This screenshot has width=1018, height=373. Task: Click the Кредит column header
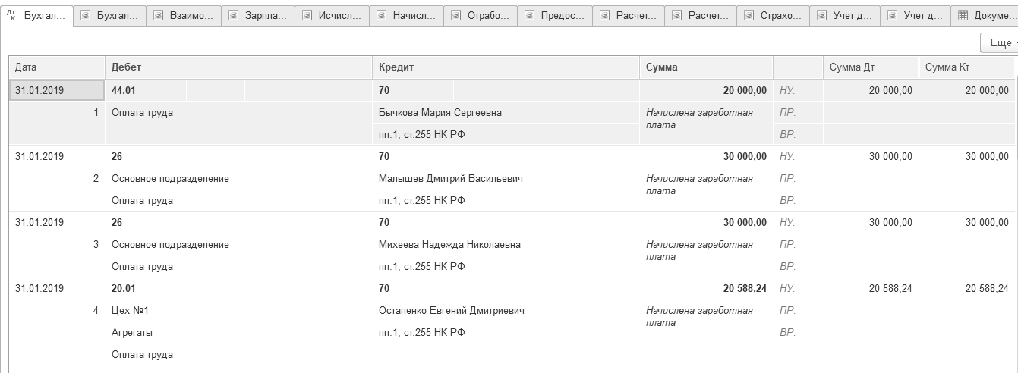pos(506,67)
